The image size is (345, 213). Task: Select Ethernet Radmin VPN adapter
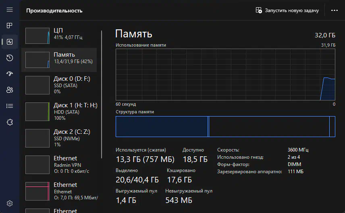[x=59, y=165]
